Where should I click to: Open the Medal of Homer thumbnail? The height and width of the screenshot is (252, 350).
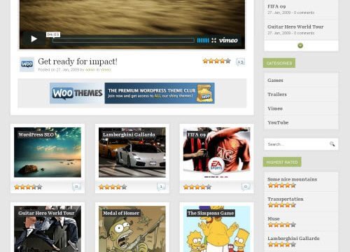132,229
